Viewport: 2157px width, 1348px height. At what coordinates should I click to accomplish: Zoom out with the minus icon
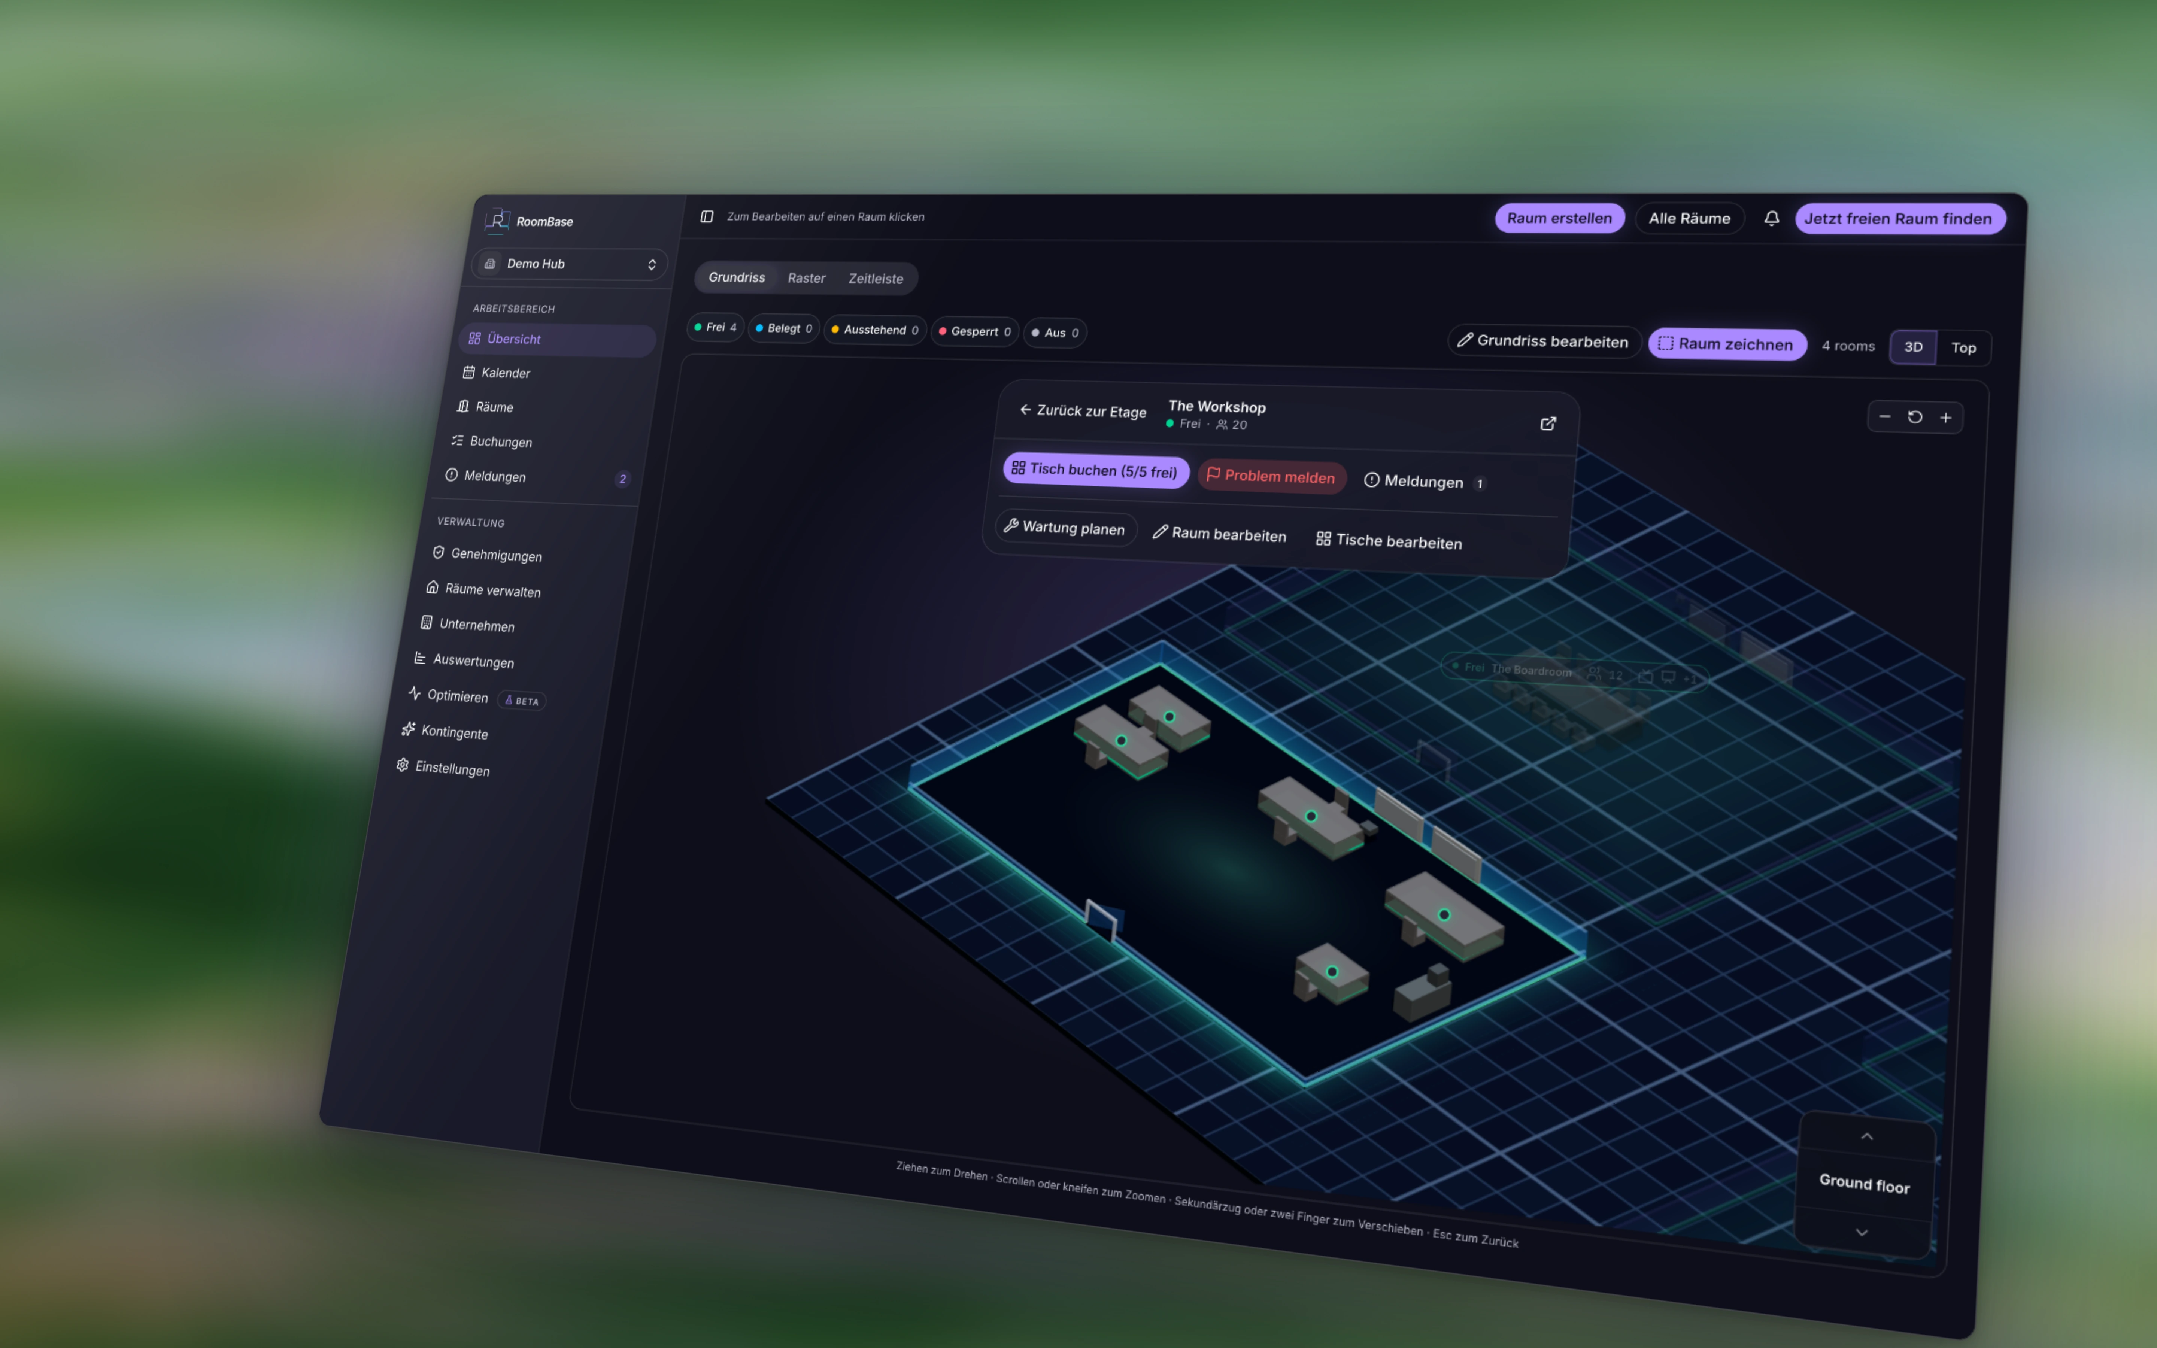pos(1884,416)
